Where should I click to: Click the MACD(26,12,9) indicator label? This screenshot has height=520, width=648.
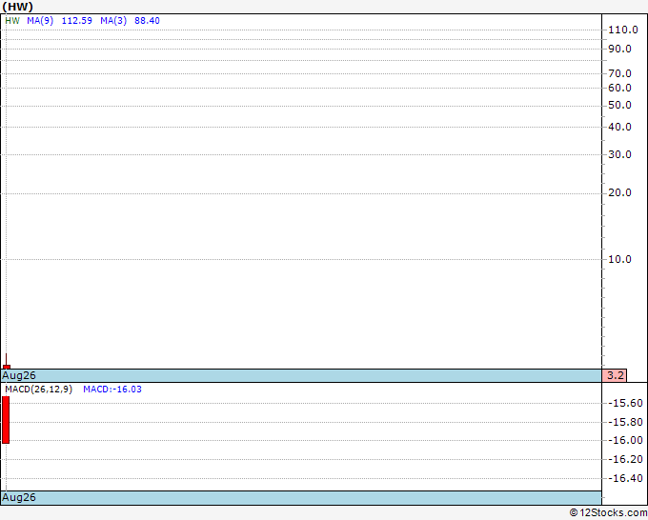(x=39, y=390)
